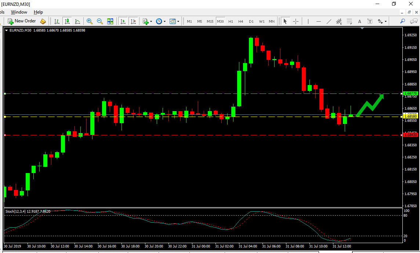The width and height of the screenshot is (420, 253).
Task: Select the green 1.68770 horizontal line handle
Action: point(5,93)
